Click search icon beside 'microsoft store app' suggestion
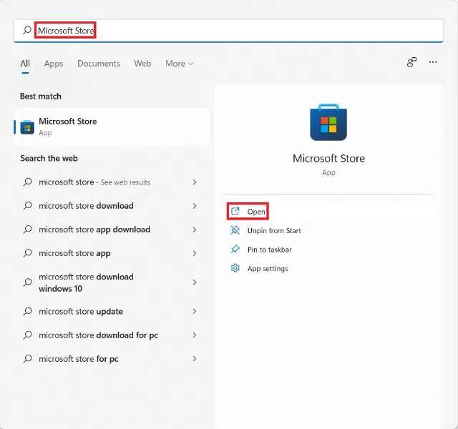Screen dimensions: 458x429 pos(27,253)
